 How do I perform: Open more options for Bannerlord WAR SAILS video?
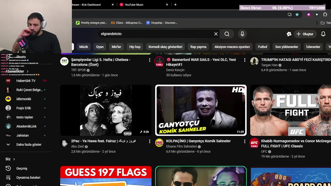(245, 60)
